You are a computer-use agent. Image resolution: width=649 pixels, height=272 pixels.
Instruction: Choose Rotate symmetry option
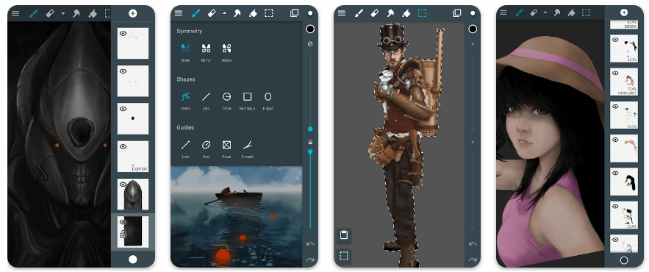226,53
